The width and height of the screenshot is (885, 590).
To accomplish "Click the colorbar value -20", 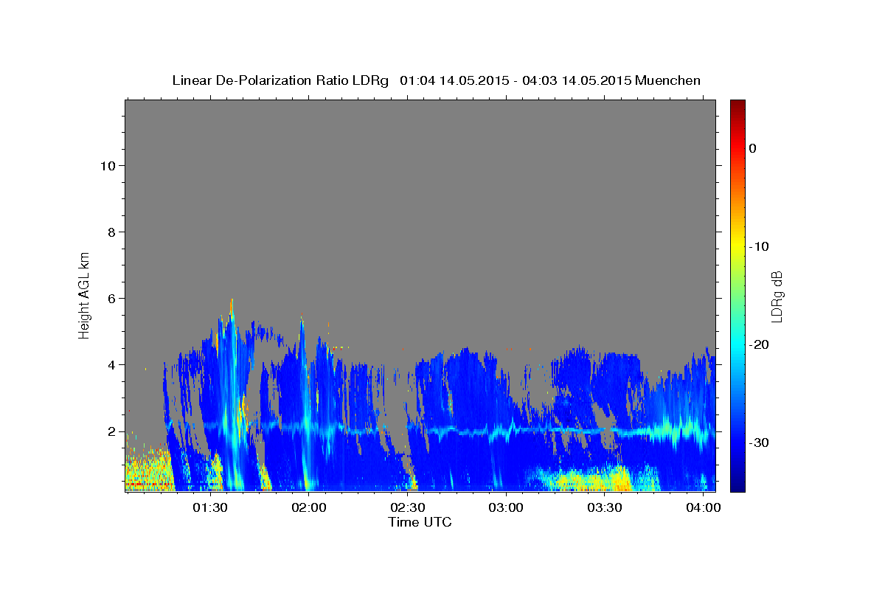I will [x=760, y=344].
